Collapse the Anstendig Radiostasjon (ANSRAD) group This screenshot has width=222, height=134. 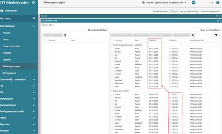pyautogui.click(x=111, y=45)
